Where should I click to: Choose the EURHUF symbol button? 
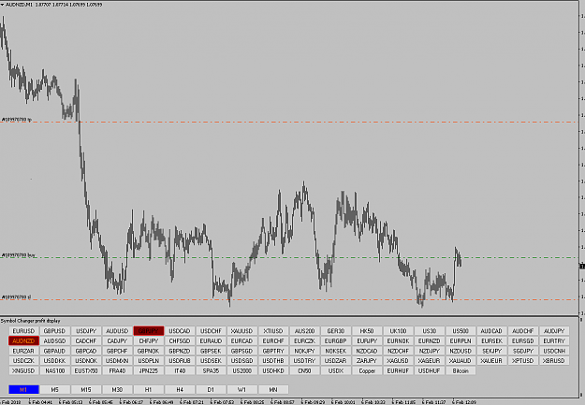pos(398,370)
